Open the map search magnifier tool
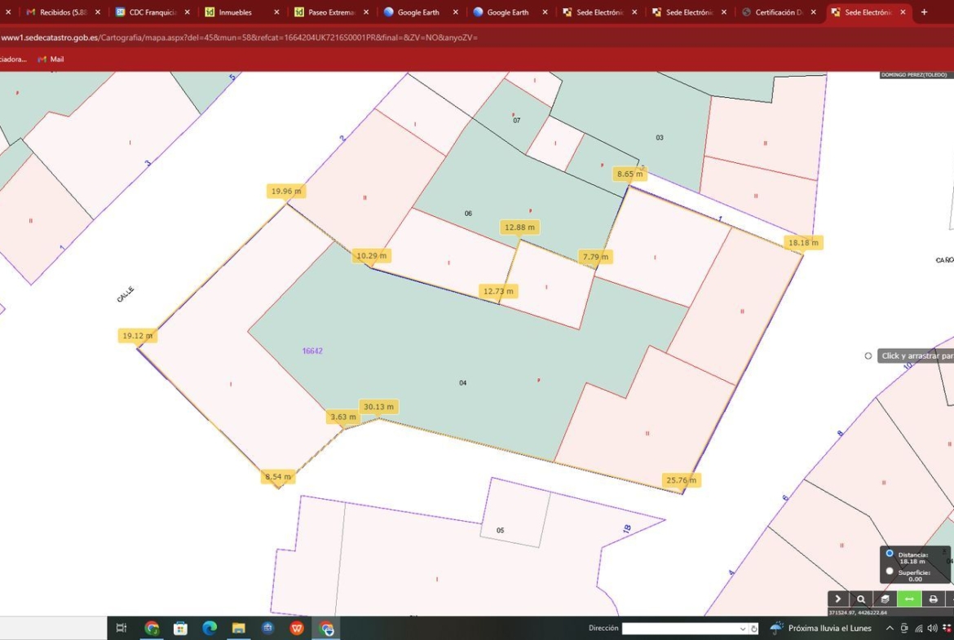 [x=861, y=598]
